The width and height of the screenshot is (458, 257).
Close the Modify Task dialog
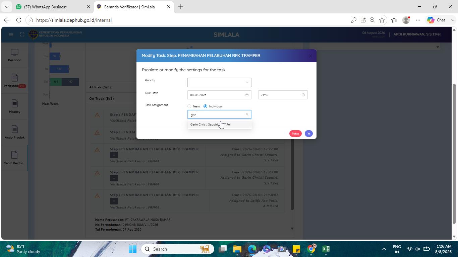pos(310,56)
